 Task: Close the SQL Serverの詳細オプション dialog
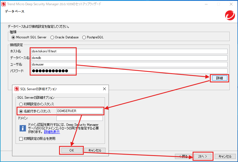pyautogui.click(x=104, y=89)
